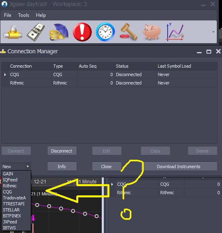This screenshot has height=233, width=222.
Task: Select GAIN from the New list
Action: pos(16,174)
